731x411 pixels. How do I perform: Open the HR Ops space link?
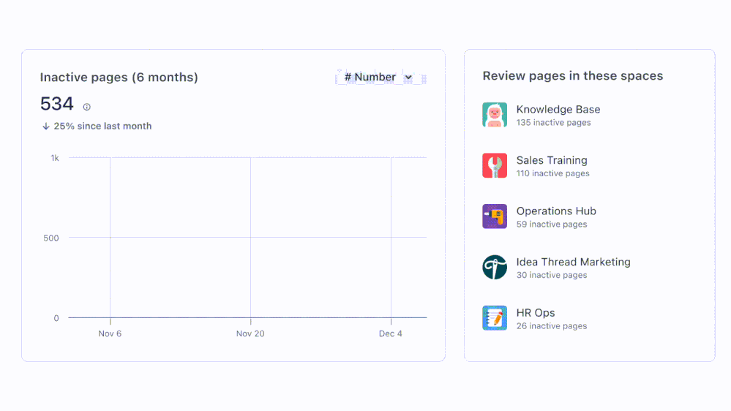[x=536, y=313]
